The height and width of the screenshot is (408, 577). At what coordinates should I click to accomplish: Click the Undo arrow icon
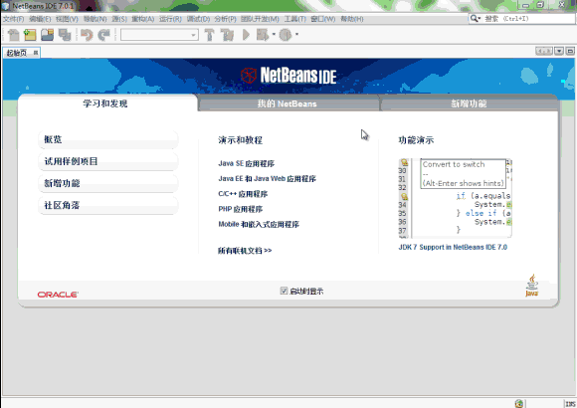pyautogui.click(x=87, y=35)
